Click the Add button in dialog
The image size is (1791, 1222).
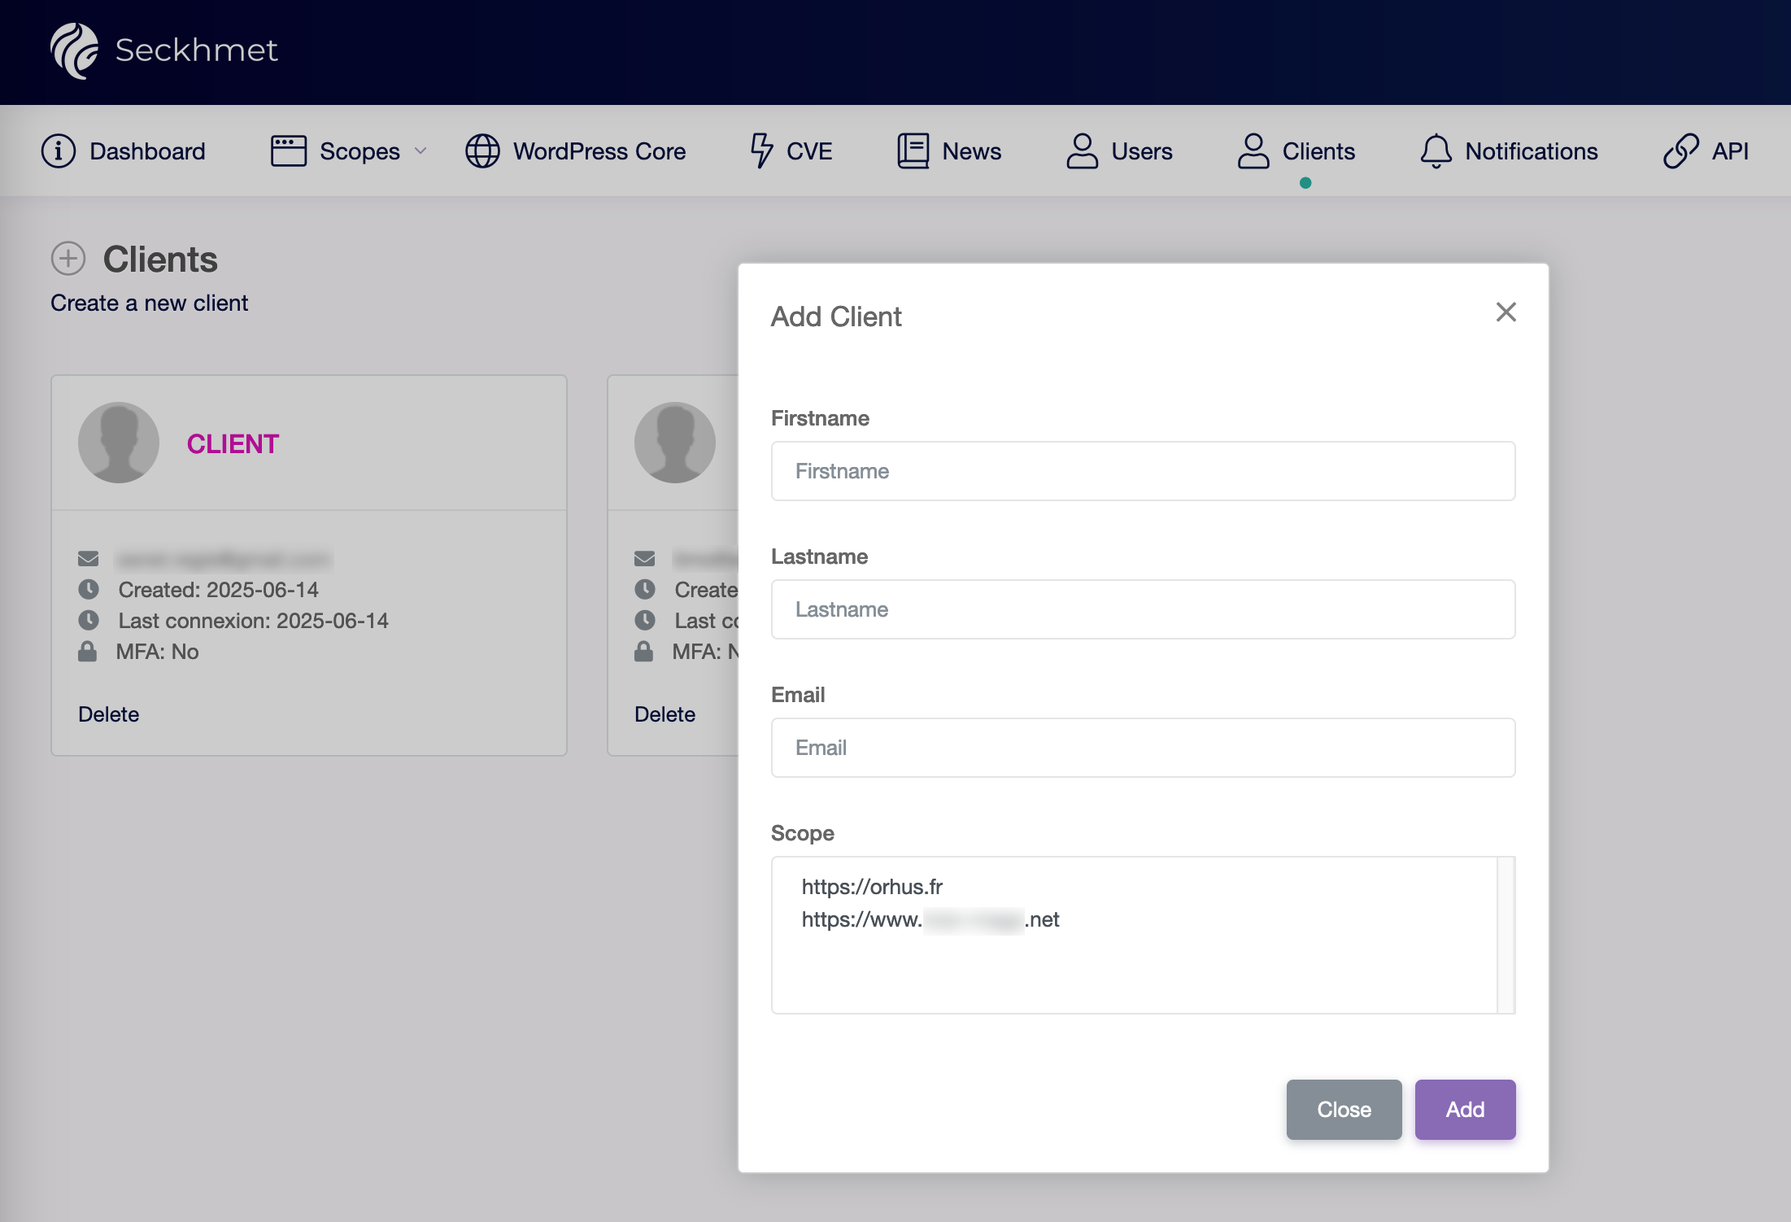pos(1465,1110)
